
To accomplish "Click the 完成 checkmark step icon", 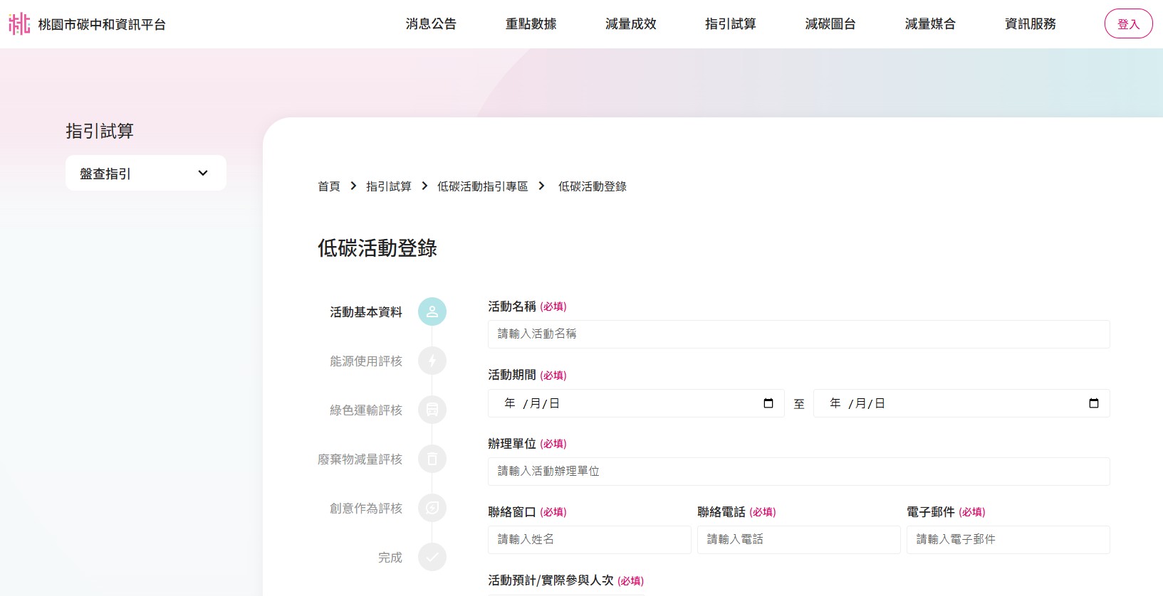I will 432,557.
